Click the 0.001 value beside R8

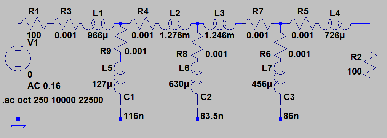pyautogui.click(x=216, y=54)
